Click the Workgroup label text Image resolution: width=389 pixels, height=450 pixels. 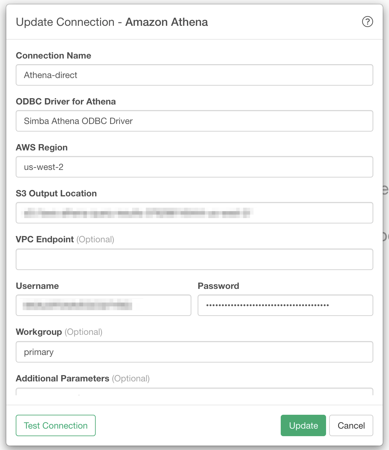pyautogui.click(x=39, y=332)
